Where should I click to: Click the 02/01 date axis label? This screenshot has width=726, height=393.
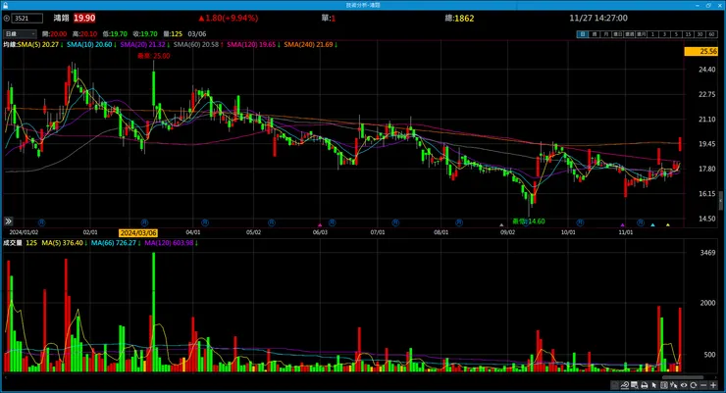coord(90,232)
